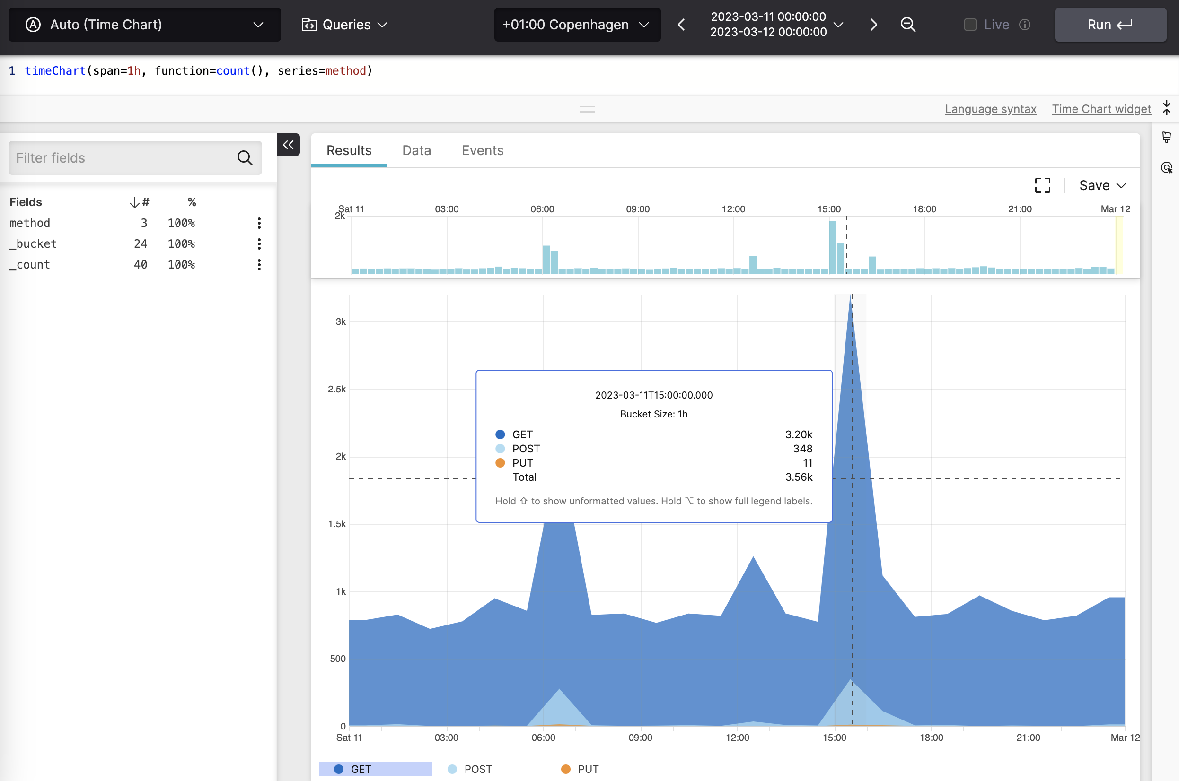Click the Run button
1179x781 pixels.
[x=1110, y=25]
